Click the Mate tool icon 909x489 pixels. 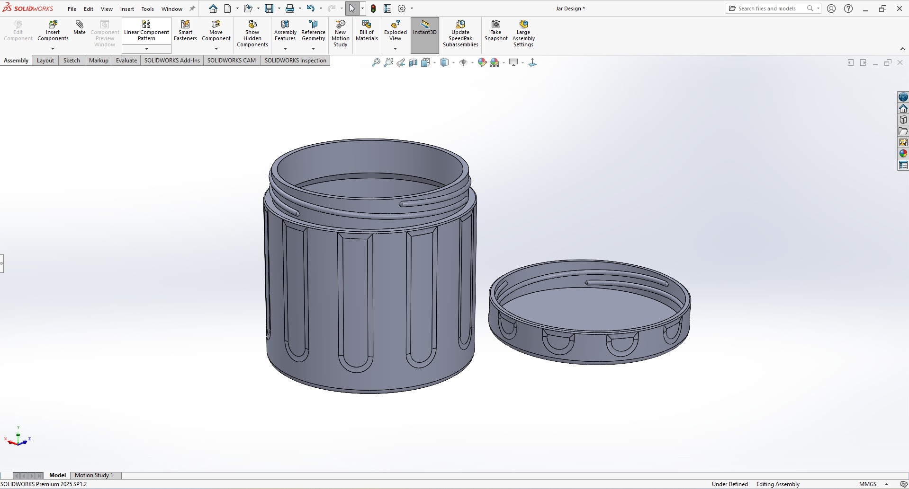point(80,27)
